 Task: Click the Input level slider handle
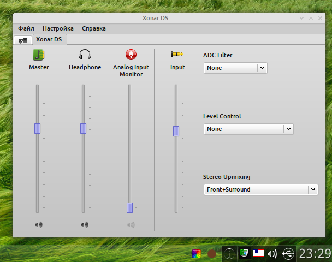(176, 131)
